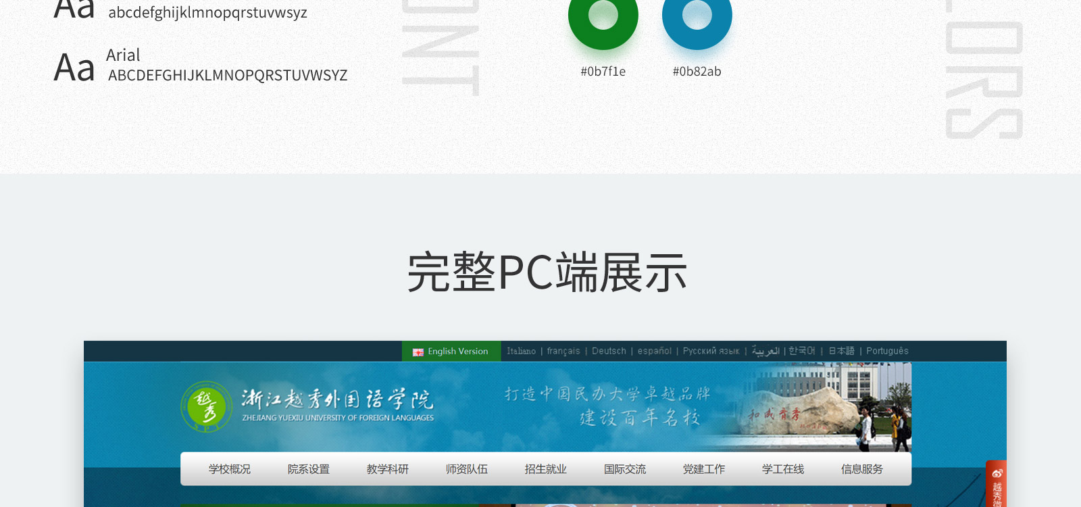The width and height of the screenshot is (1081, 507).
Task: Click the green circular university logo emblem
Action: pos(203,407)
